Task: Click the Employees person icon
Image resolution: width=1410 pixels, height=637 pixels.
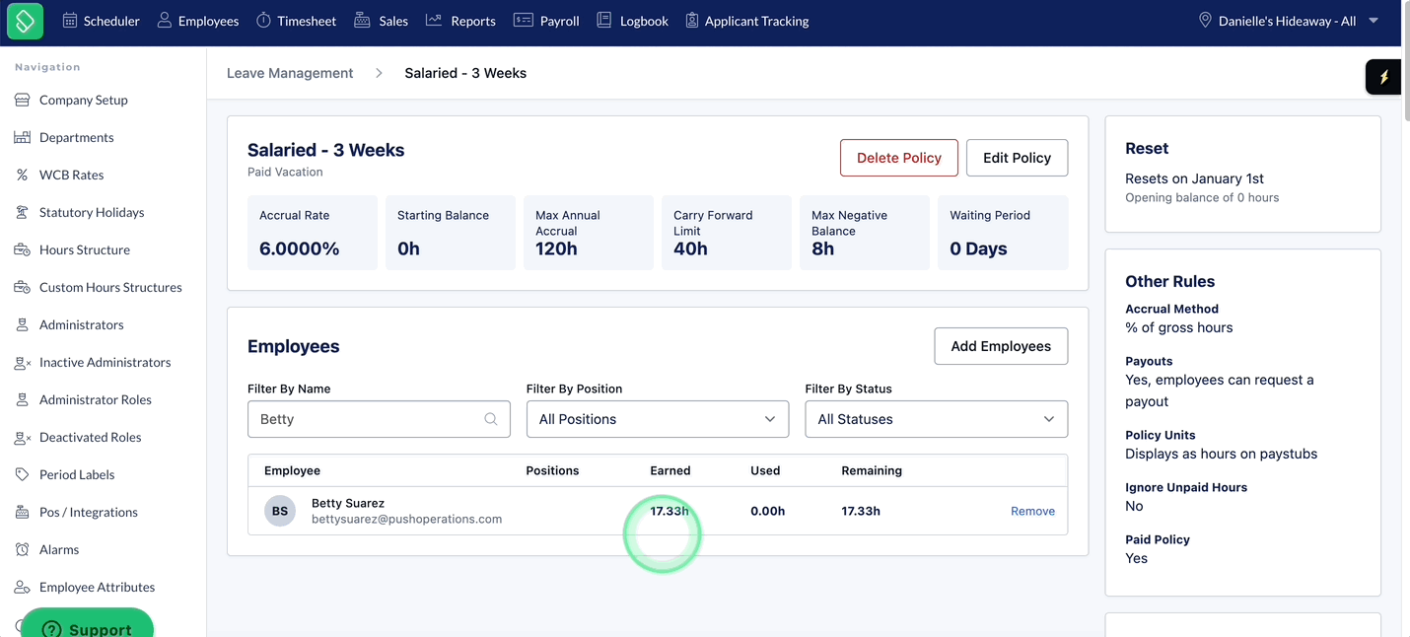Action: point(165,21)
